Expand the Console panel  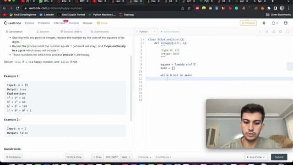[145, 157]
